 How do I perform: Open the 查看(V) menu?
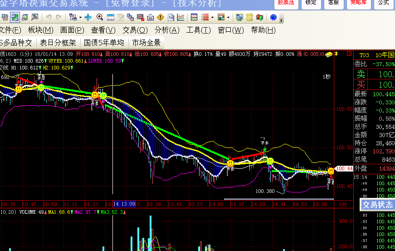pyautogui.click(x=103, y=30)
